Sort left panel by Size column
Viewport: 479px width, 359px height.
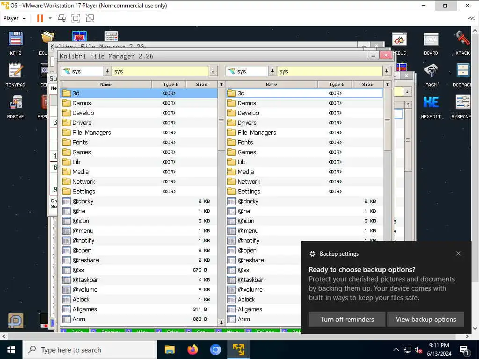(202, 84)
